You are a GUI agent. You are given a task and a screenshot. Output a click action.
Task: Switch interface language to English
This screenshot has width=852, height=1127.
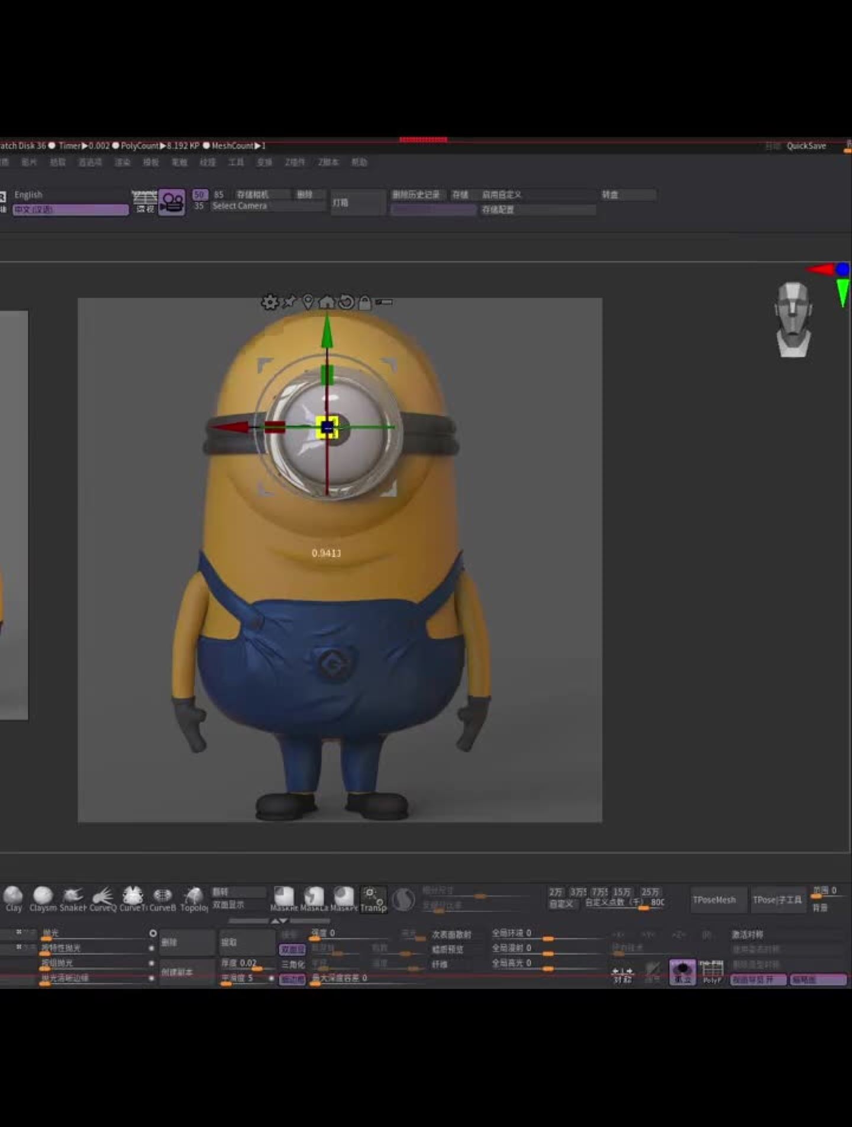coord(28,195)
